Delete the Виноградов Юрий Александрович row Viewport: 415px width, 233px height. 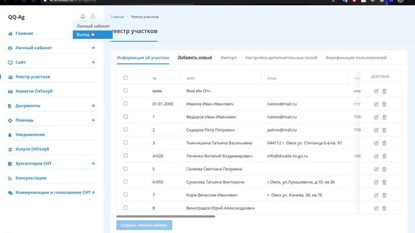385,208
